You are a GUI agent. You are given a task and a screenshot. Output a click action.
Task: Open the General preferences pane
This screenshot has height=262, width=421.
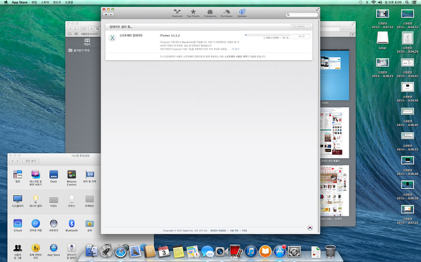pyautogui.click(x=17, y=177)
